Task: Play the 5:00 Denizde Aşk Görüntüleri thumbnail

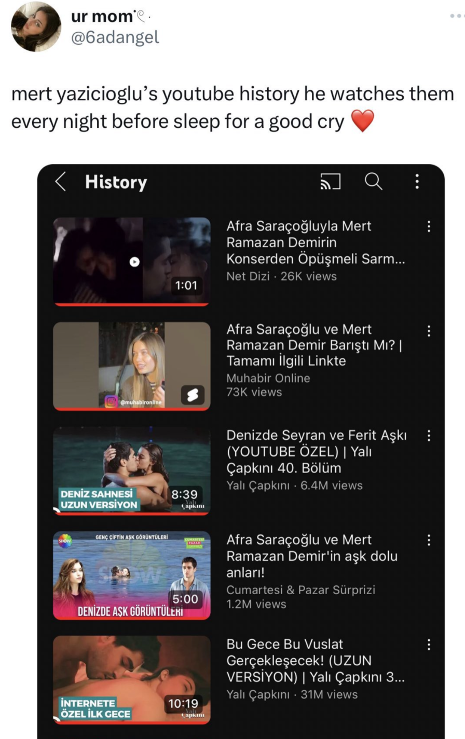Action: pos(132,575)
